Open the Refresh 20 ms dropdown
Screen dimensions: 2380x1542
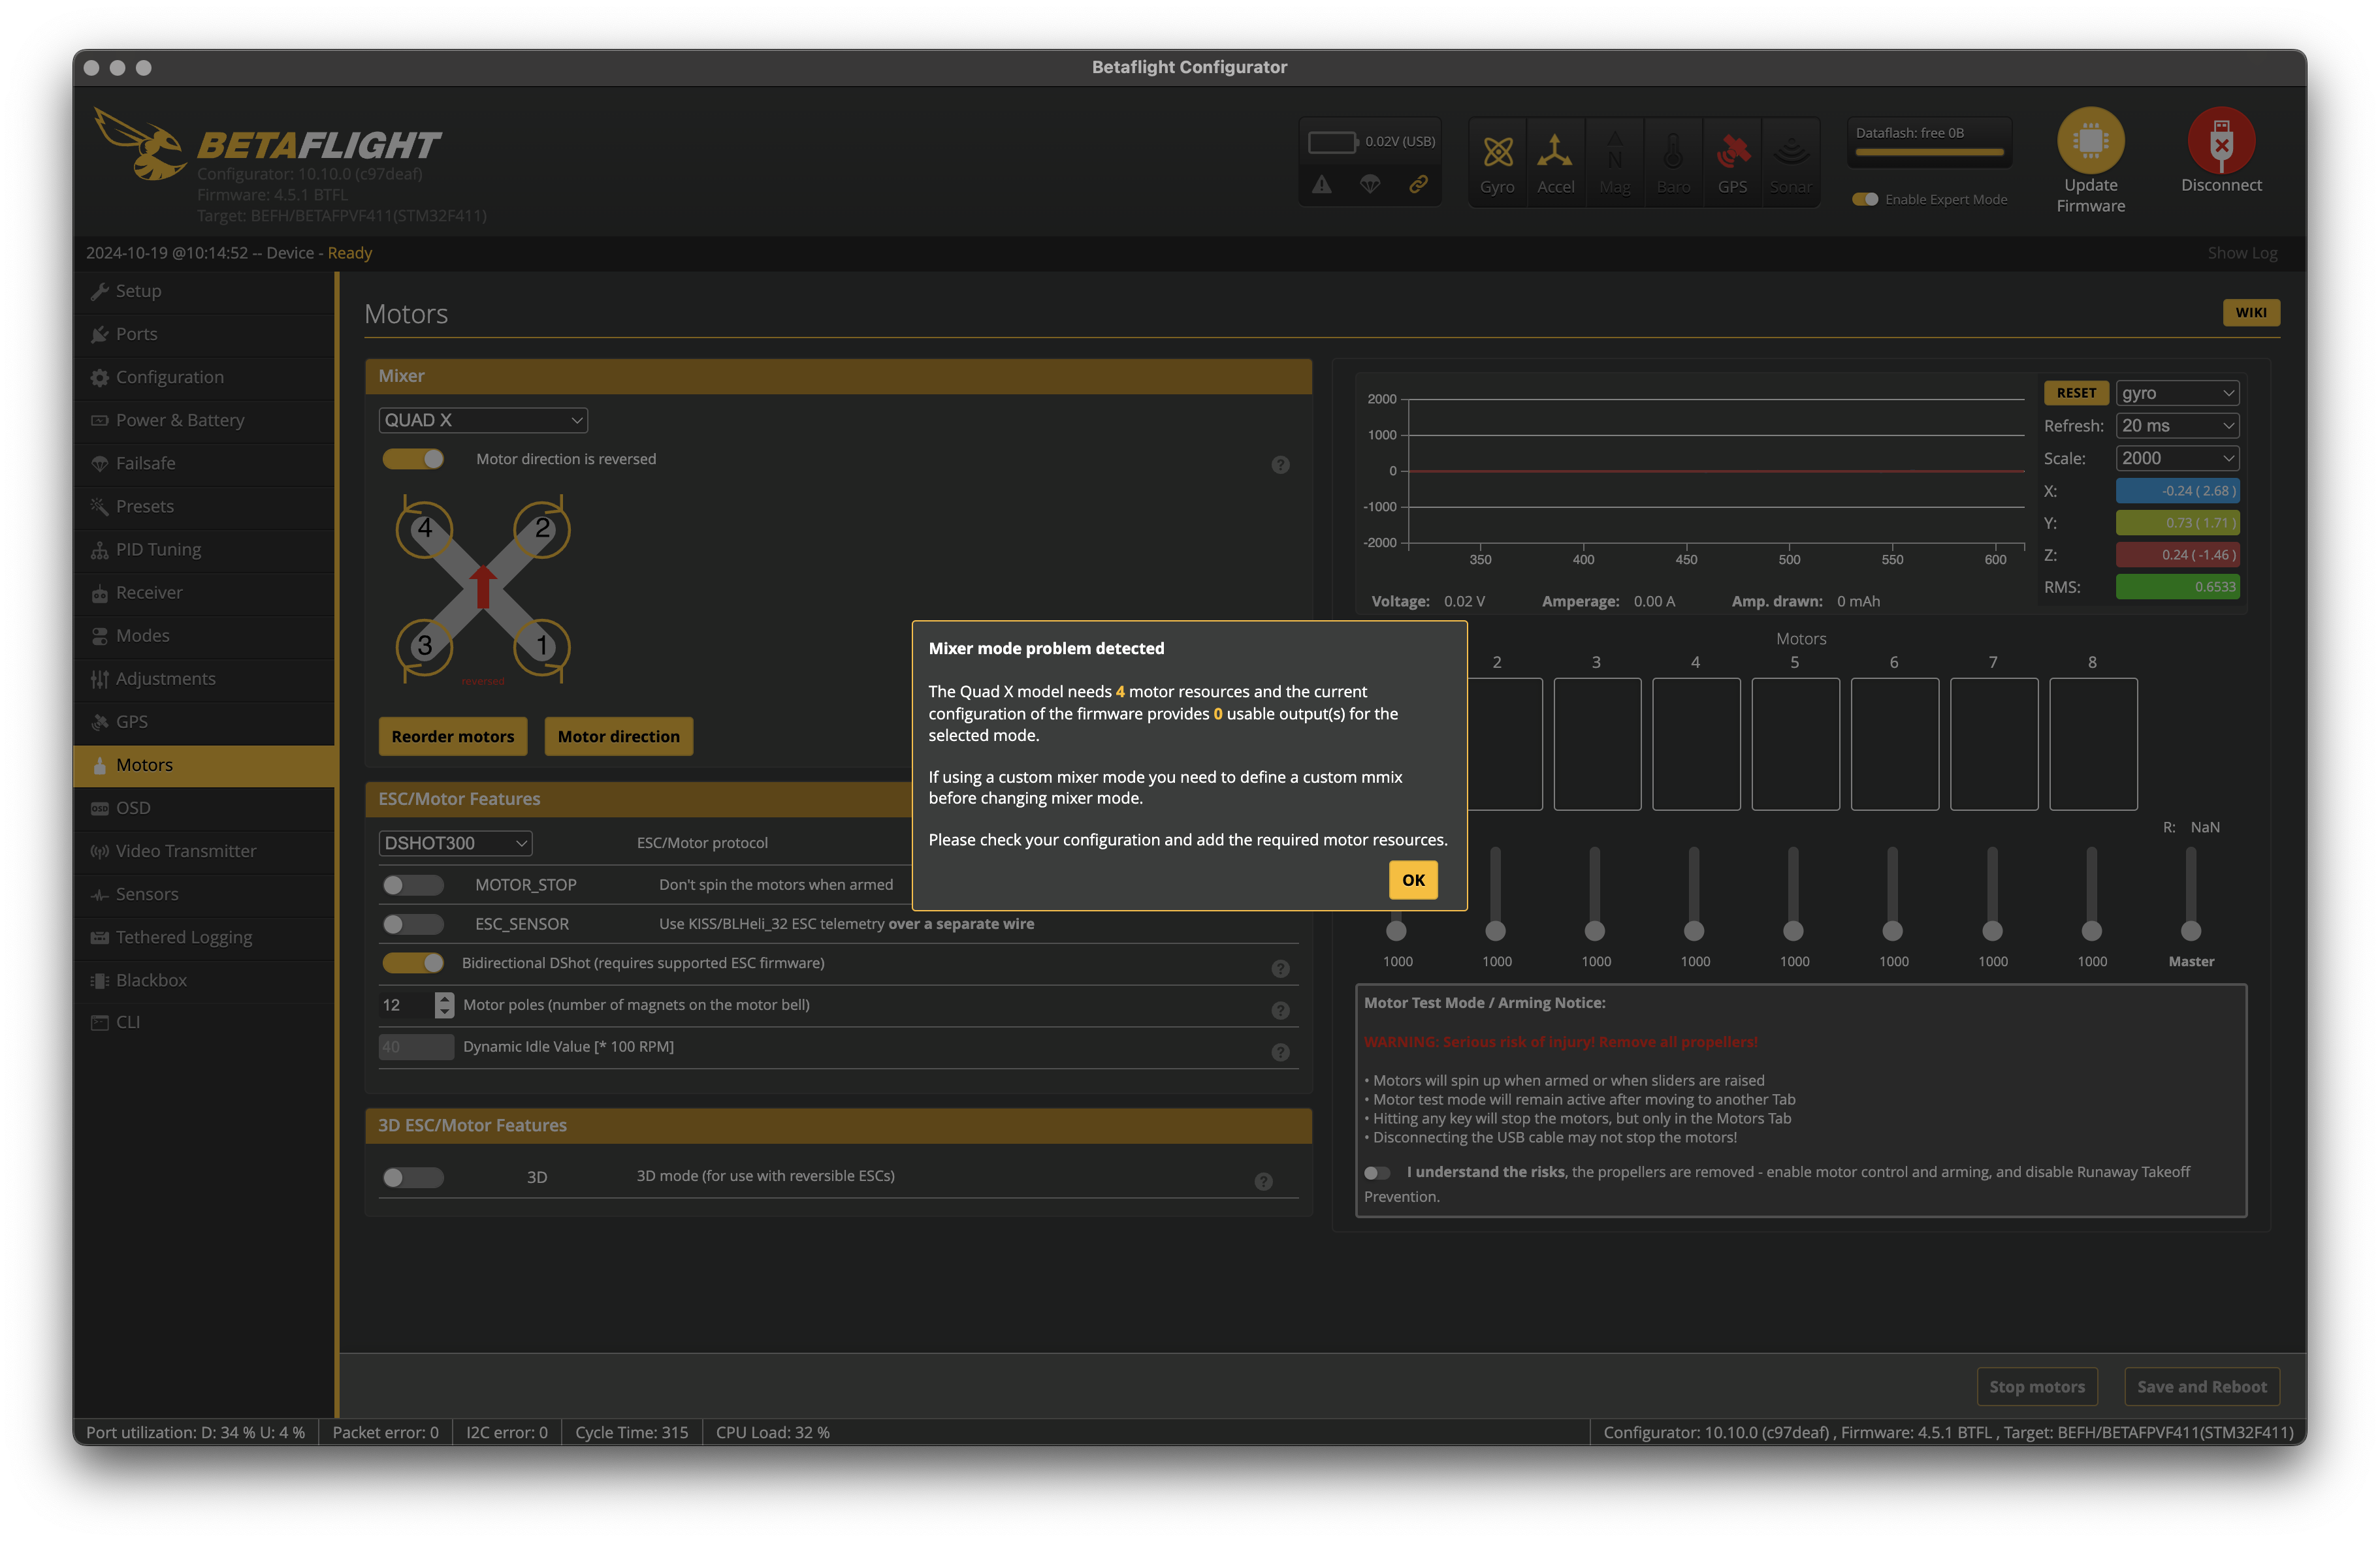tap(2177, 426)
